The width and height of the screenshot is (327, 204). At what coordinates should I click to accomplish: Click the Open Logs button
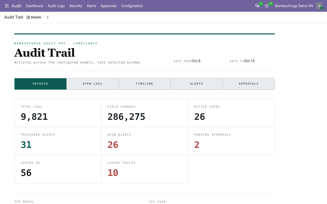[x=92, y=84]
